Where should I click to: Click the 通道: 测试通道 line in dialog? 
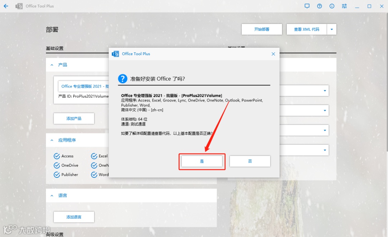tap(133, 124)
